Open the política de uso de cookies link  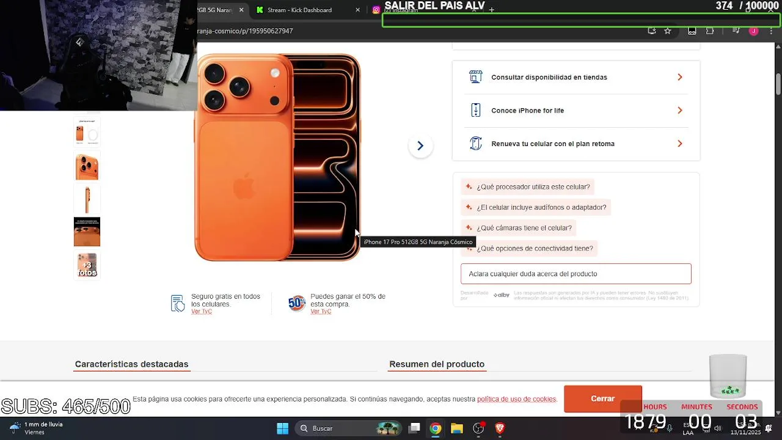517,399
